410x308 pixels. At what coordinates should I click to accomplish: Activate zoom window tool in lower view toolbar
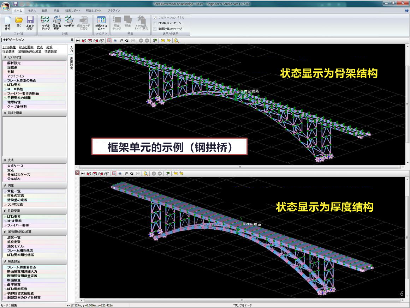coord(114,174)
